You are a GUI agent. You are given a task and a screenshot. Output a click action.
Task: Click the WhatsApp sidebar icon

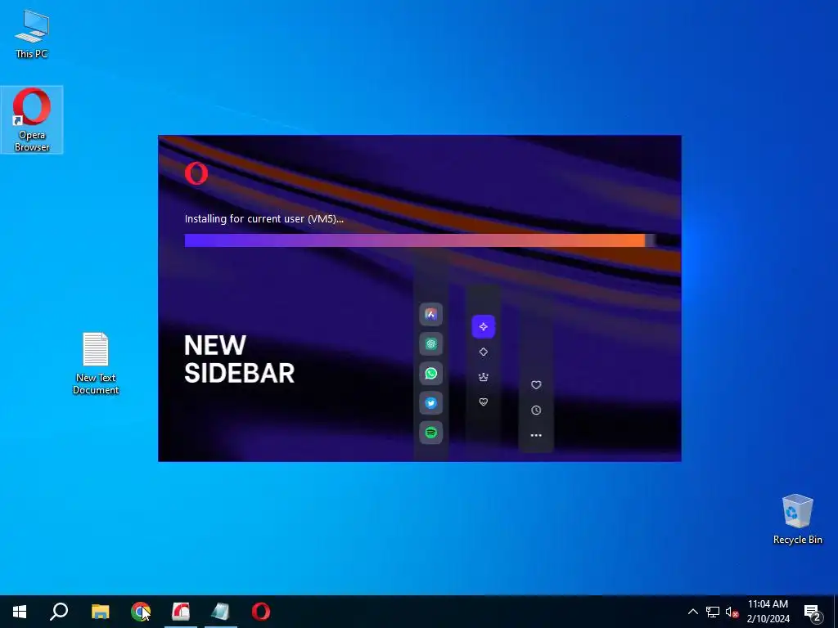[430, 373]
